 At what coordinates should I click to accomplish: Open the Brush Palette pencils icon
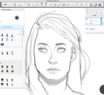tap(91, 4)
